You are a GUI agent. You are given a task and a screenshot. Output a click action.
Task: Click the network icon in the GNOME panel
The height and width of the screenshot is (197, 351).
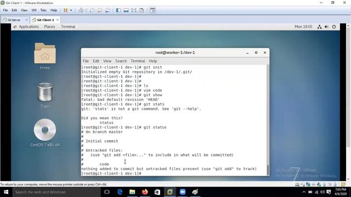click(319, 27)
